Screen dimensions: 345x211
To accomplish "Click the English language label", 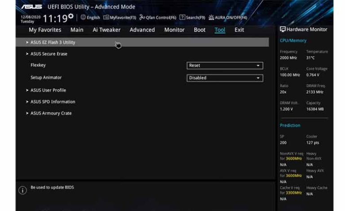I will 93,18.
